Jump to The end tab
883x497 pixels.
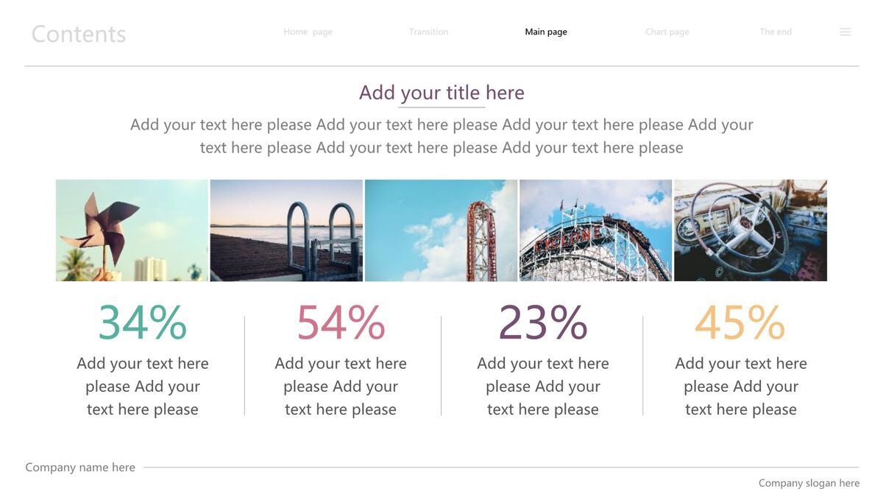(x=776, y=32)
